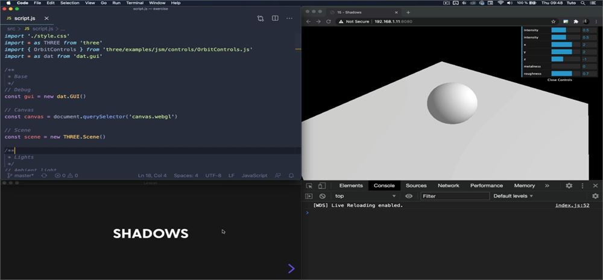The image size is (603, 280).
Task: Open the compare changes icon in VS Code
Action: pyautogui.click(x=260, y=19)
